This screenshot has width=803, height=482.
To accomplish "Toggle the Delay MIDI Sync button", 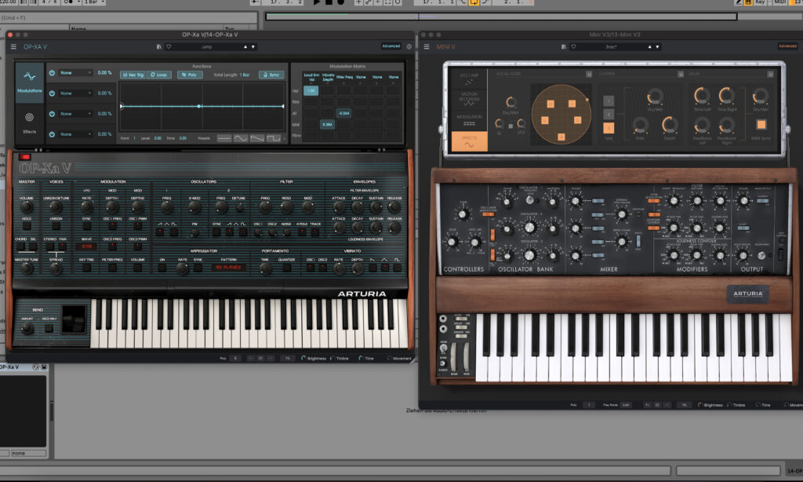I will (761, 125).
